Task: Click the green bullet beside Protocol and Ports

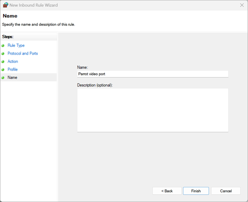Action: point(3,54)
